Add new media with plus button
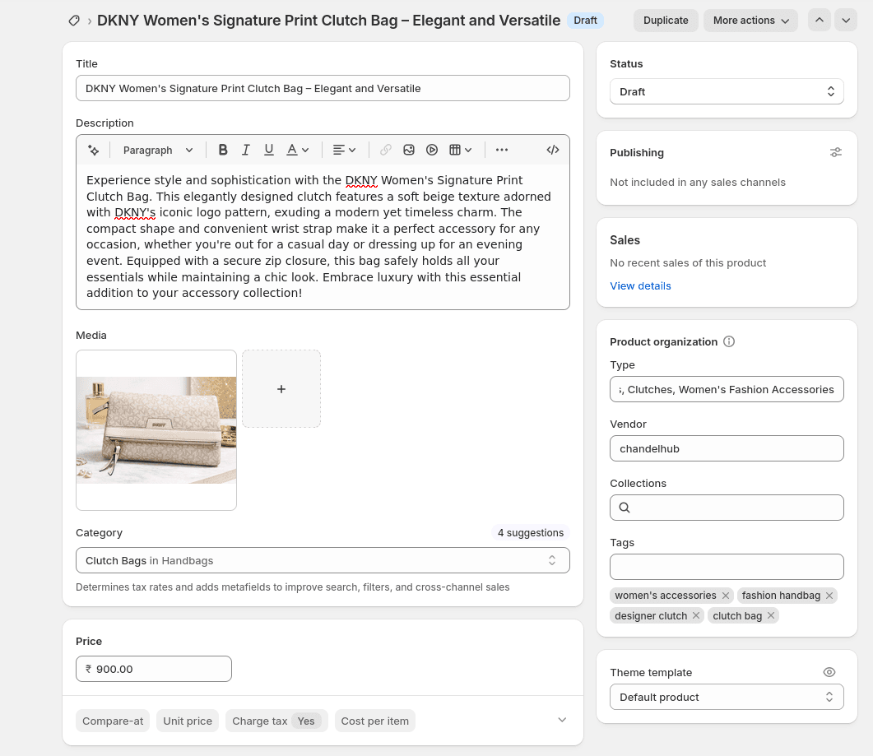This screenshot has height=756, width=873. 281,389
